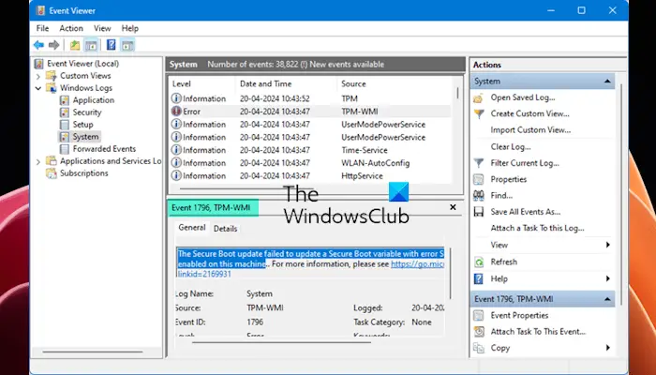Click the Filter Current Log funnel icon
Viewport: 656px width, 375px height.
coord(480,163)
